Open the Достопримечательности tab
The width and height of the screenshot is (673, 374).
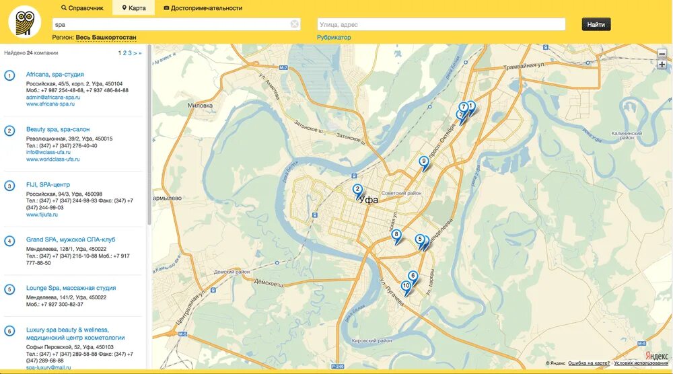[203, 7]
